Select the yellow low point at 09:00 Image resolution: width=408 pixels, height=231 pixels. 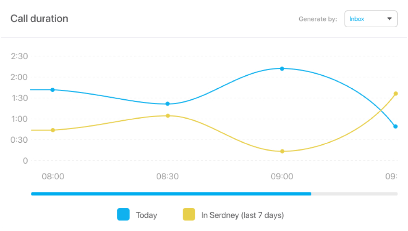[282, 151]
